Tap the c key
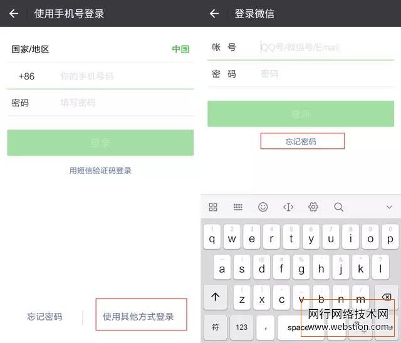 [x=281, y=297]
